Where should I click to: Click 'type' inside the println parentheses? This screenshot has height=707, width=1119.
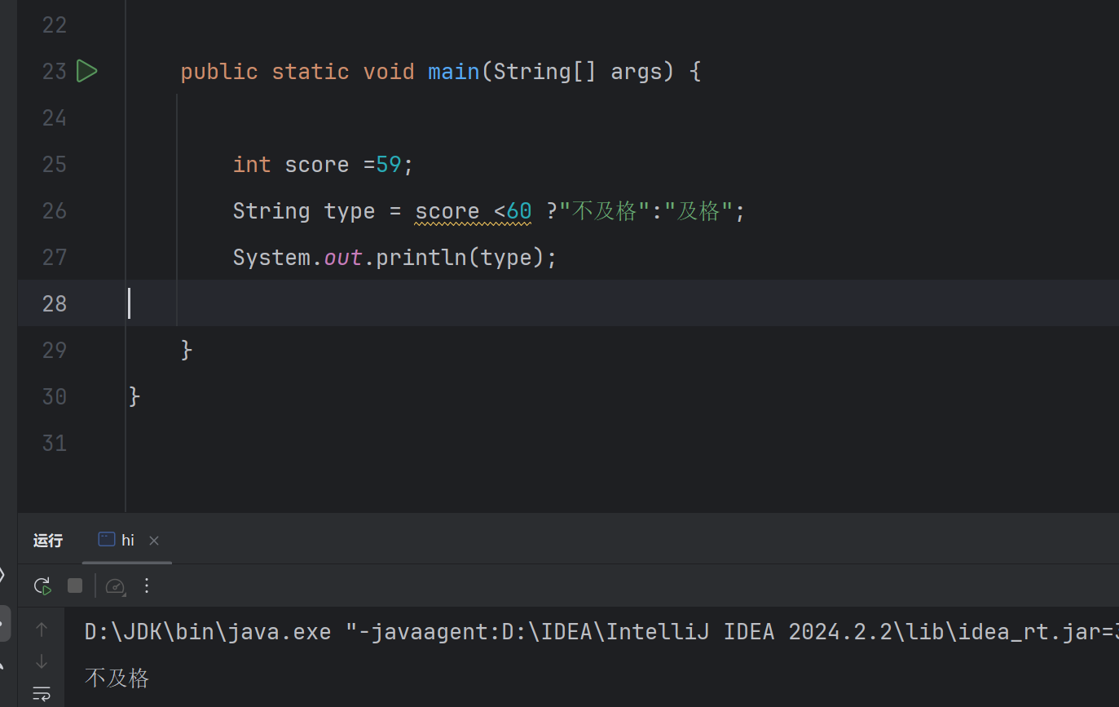(x=506, y=259)
